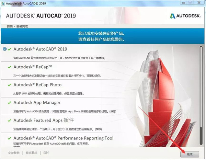The width and height of the screenshot is (206, 160).
Task: Select the Autodesk ReCap Photo list entry
Action: 63,88
